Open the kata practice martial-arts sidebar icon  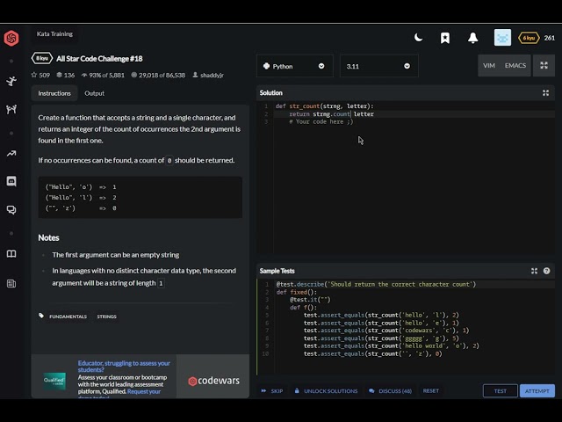point(11,81)
